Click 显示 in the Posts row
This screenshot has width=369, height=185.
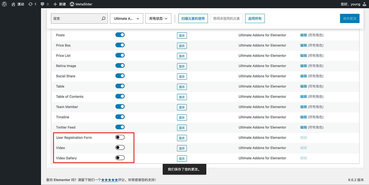tap(182, 36)
